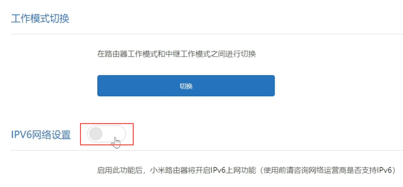The height and width of the screenshot is (187, 403).
Task: Select the IPV6网络设置 section heading
Action: pyautogui.click(x=41, y=135)
